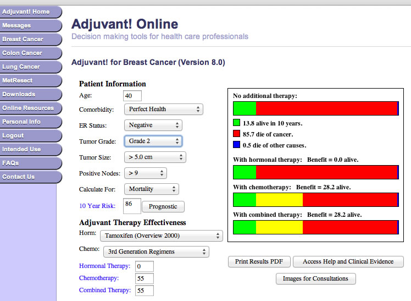The image size is (411, 301).
Task: Click the With combined therapy outcome bar
Action: tap(316, 227)
